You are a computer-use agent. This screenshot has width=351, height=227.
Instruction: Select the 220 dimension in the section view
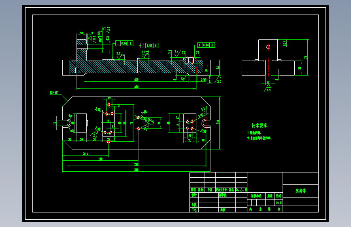pyautogui.click(x=136, y=80)
